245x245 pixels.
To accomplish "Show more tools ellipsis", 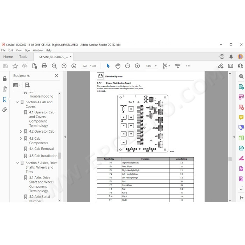I will tap(188, 66).
